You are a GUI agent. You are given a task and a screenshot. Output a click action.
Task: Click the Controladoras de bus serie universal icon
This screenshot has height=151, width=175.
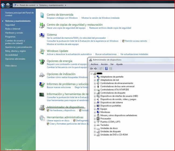tap(98, 86)
